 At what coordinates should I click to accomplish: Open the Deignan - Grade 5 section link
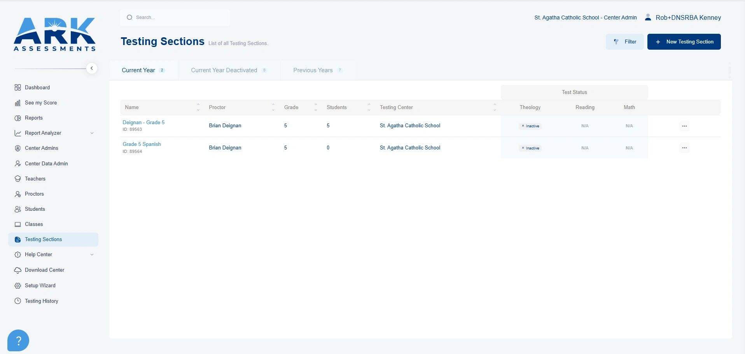[x=143, y=122]
